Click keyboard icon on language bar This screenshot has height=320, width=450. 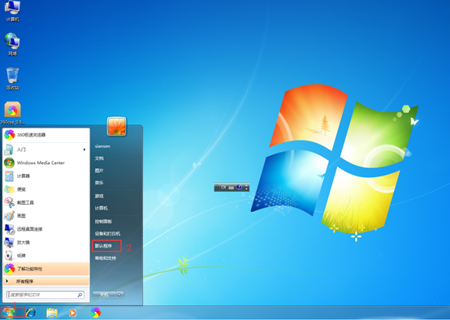(x=231, y=188)
